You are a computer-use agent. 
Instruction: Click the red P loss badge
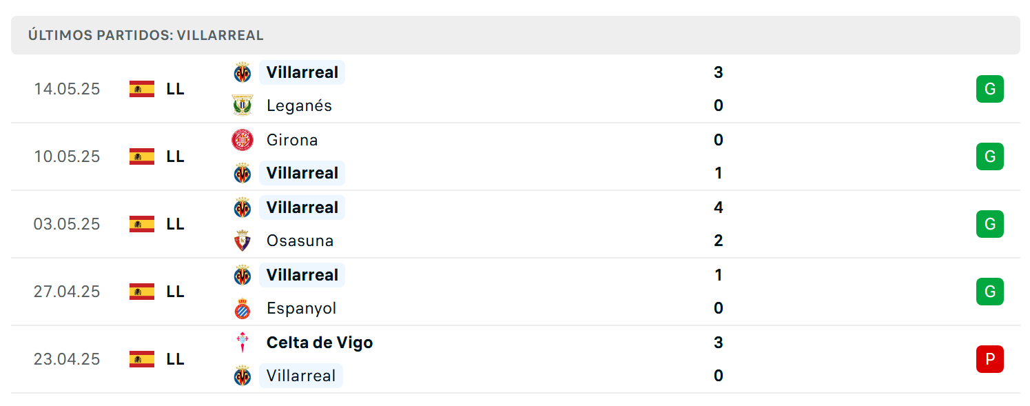989,359
